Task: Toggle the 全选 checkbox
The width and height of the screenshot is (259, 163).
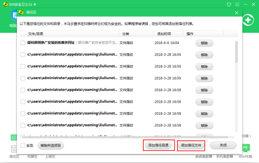Action: pyautogui.click(x=22, y=145)
